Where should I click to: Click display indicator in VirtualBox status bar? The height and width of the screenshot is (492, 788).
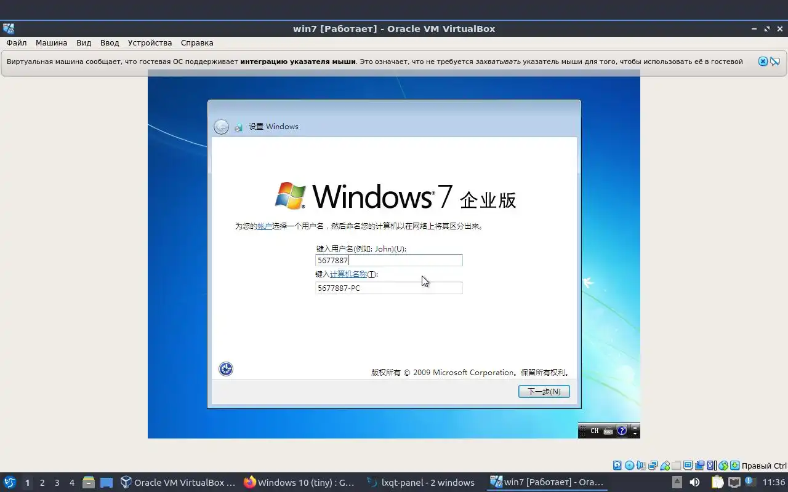[x=688, y=466]
